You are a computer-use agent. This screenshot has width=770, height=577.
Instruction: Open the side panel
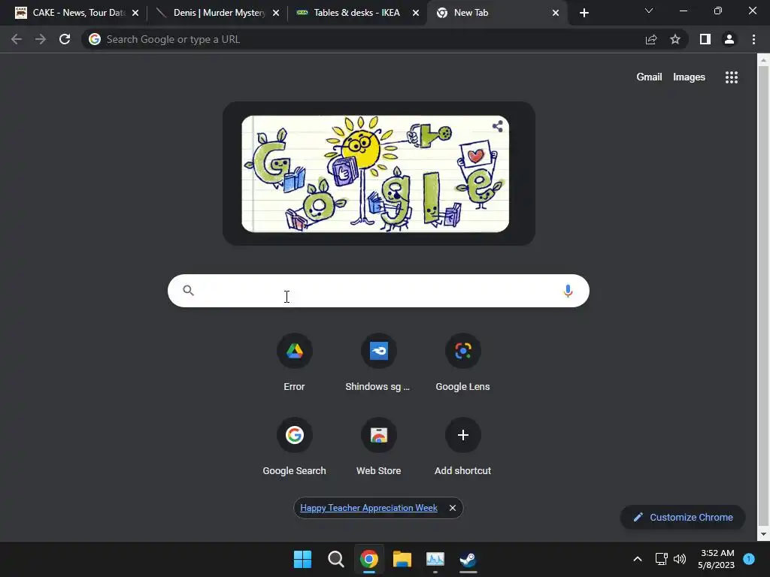[x=705, y=39]
